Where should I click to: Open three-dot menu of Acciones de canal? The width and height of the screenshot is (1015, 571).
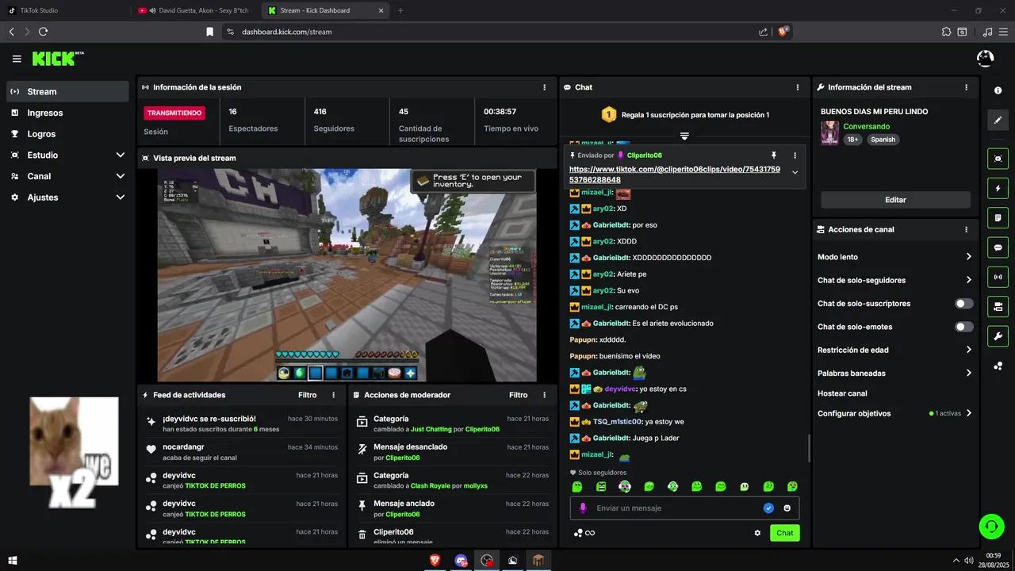(x=966, y=229)
